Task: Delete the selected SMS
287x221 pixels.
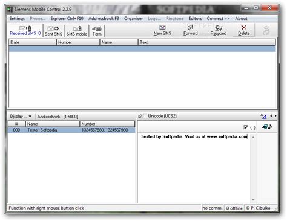Action: (243, 31)
